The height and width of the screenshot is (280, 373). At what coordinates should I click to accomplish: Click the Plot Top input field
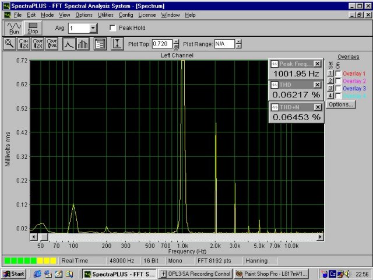point(162,44)
